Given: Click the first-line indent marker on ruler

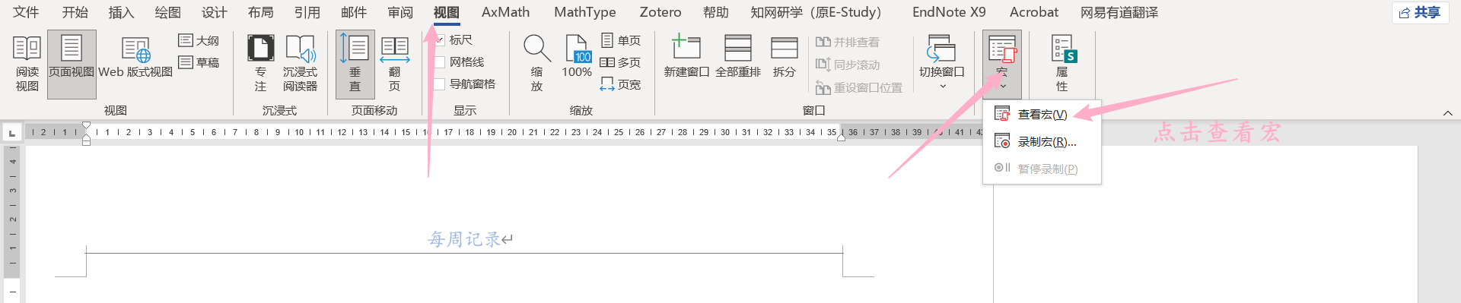Looking at the screenshot, I should [86, 126].
